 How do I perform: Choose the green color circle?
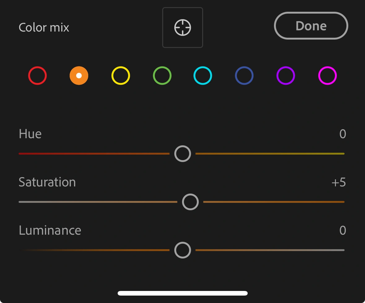tap(162, 75)
